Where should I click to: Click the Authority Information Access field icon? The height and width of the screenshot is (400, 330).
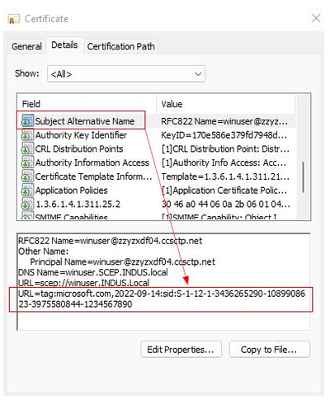pos(27,162)
